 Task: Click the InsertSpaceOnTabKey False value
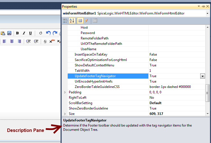coord(153,54)
